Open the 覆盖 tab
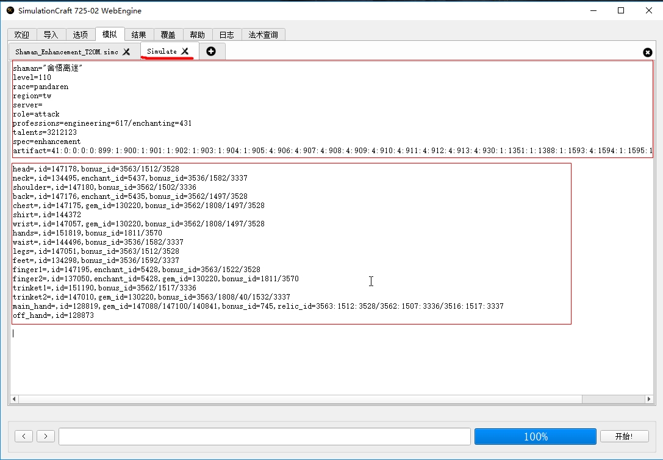Screen dimensions: 663x460 pos(168,35)
